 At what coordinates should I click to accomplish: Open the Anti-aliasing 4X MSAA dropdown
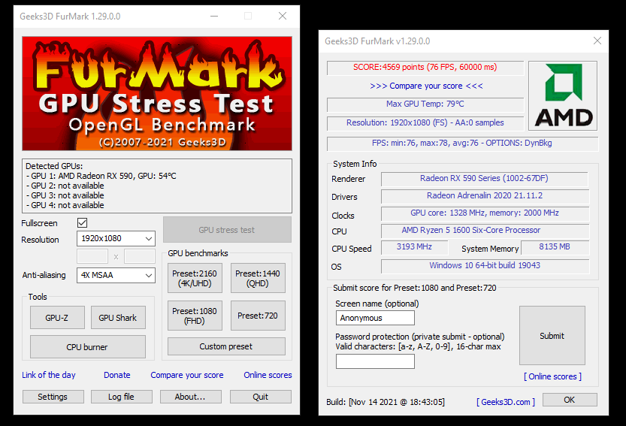click(116, 275)
